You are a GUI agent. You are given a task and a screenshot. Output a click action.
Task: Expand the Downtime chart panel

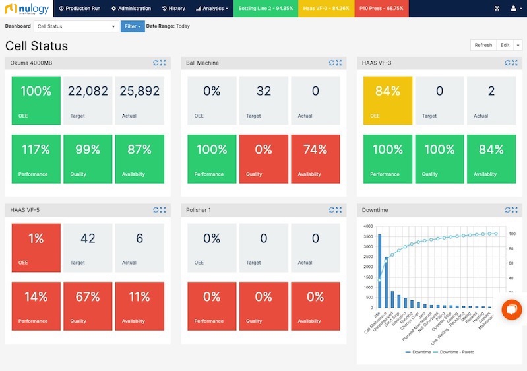click(514, 210)
